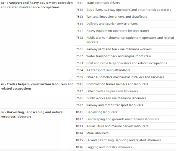Click the code 8614

pyautogui.click(x=79, y=133)
